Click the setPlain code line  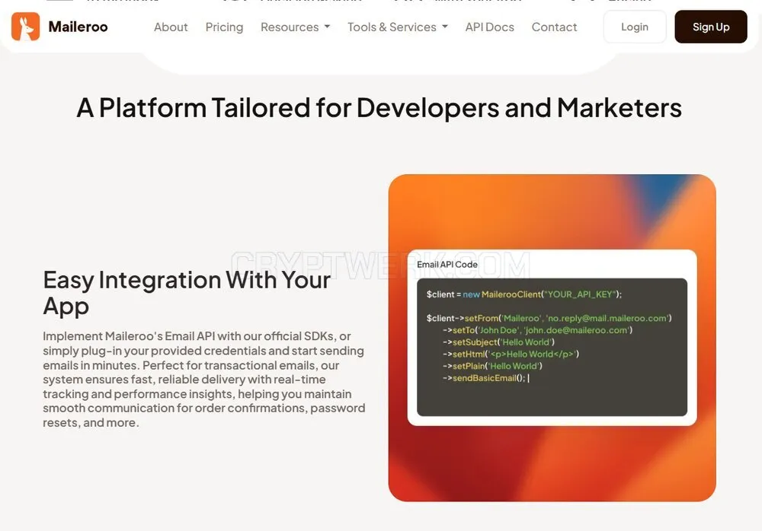pyautogui.click(x=492, y=366)
